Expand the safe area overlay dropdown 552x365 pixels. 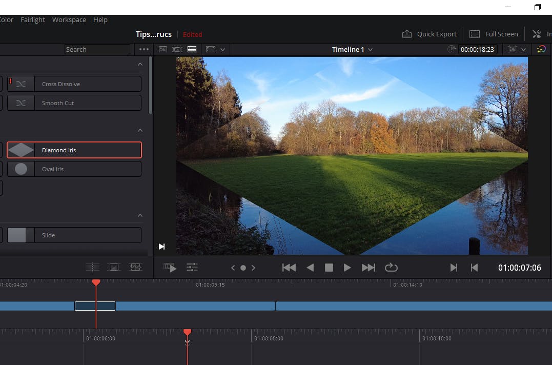[222, 50]
